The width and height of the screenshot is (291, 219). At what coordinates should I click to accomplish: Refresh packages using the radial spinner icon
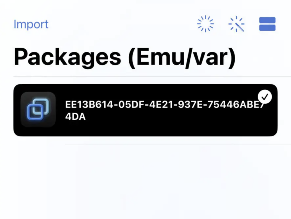pyautogui.click(x=205, y=24)
